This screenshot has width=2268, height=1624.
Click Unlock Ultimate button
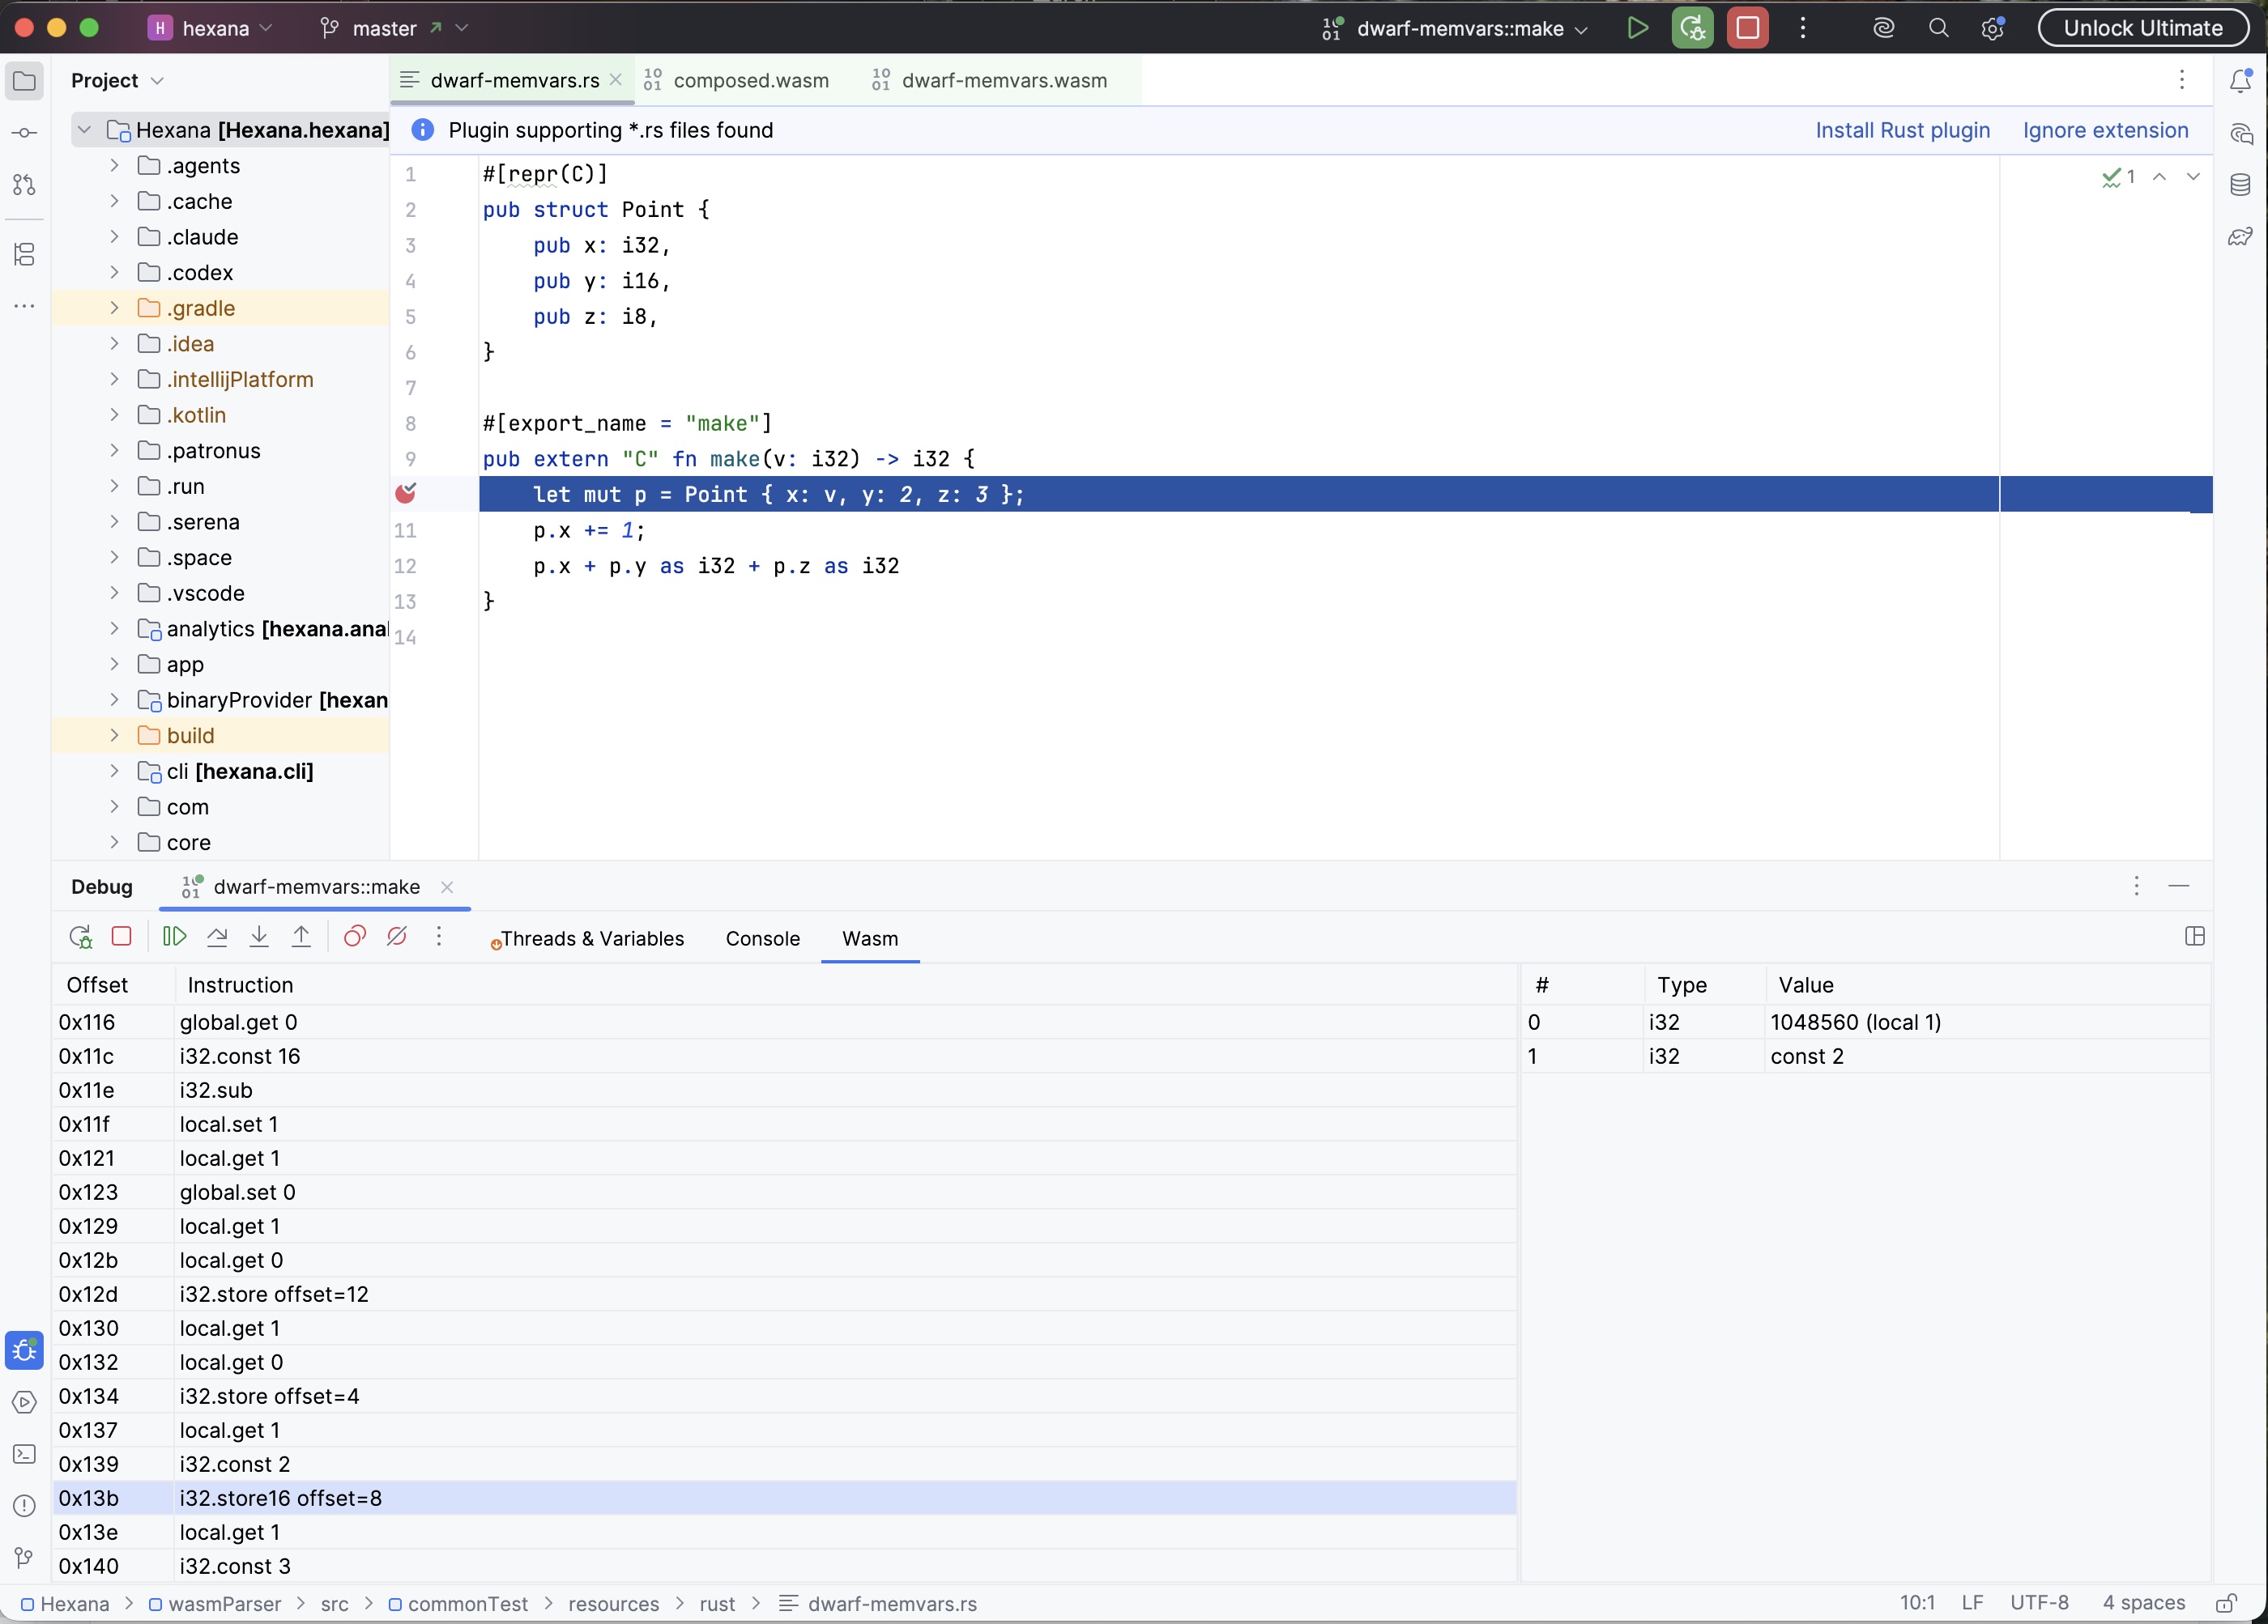coord(2143,28)
